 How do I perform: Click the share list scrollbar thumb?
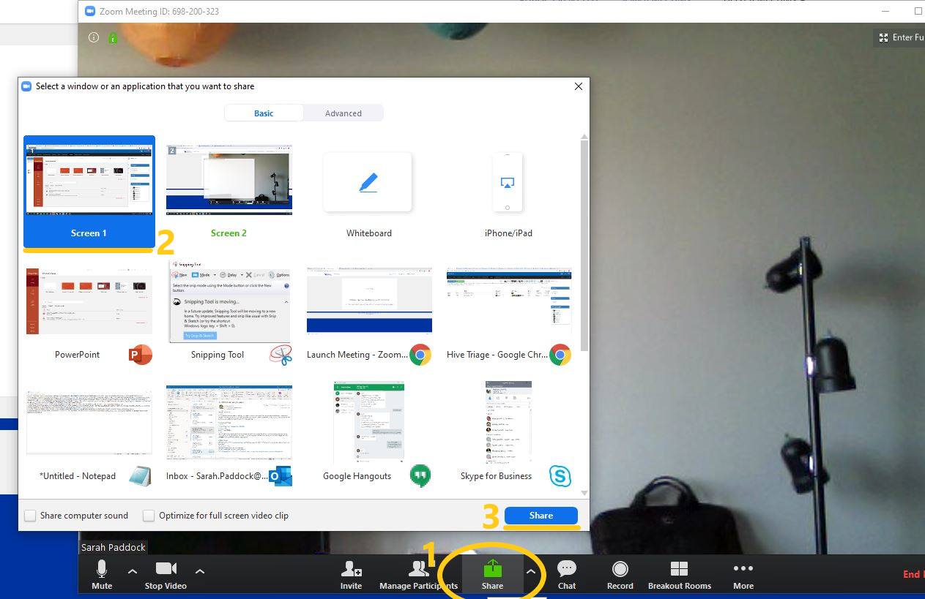point(584,245)
